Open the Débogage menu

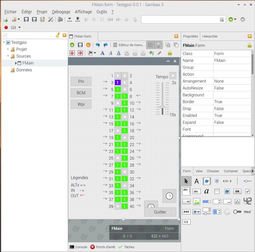[61, 12]
